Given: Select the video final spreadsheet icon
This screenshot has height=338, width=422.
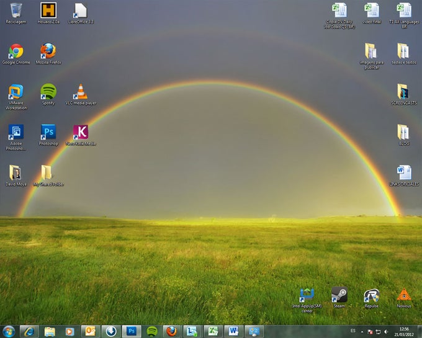Looking at the screenshot, I should pos(372,13).
